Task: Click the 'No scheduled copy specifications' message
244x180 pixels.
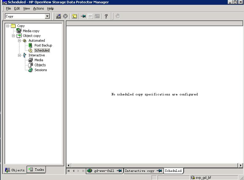Action: click(155, 94)
